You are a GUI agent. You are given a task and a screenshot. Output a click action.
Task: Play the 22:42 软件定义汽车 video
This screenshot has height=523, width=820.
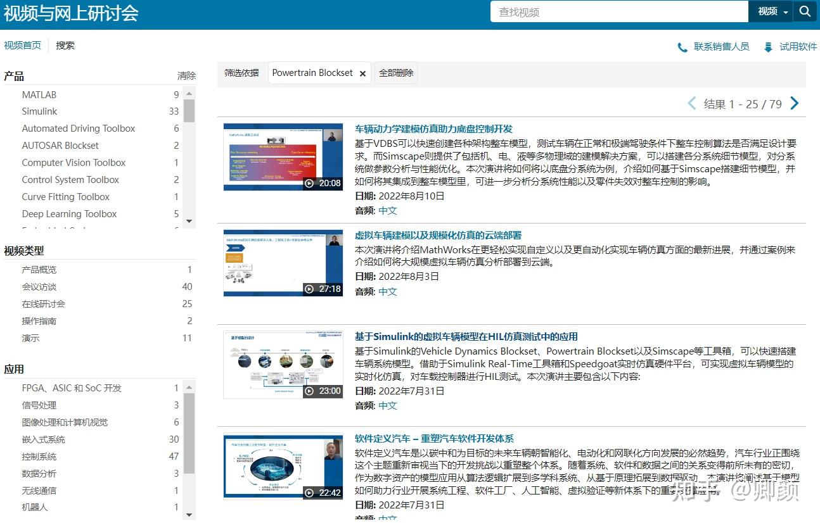click(x=283, y=466)
